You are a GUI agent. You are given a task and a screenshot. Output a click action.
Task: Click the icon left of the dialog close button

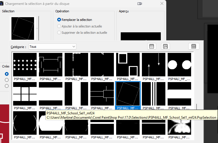140,4
